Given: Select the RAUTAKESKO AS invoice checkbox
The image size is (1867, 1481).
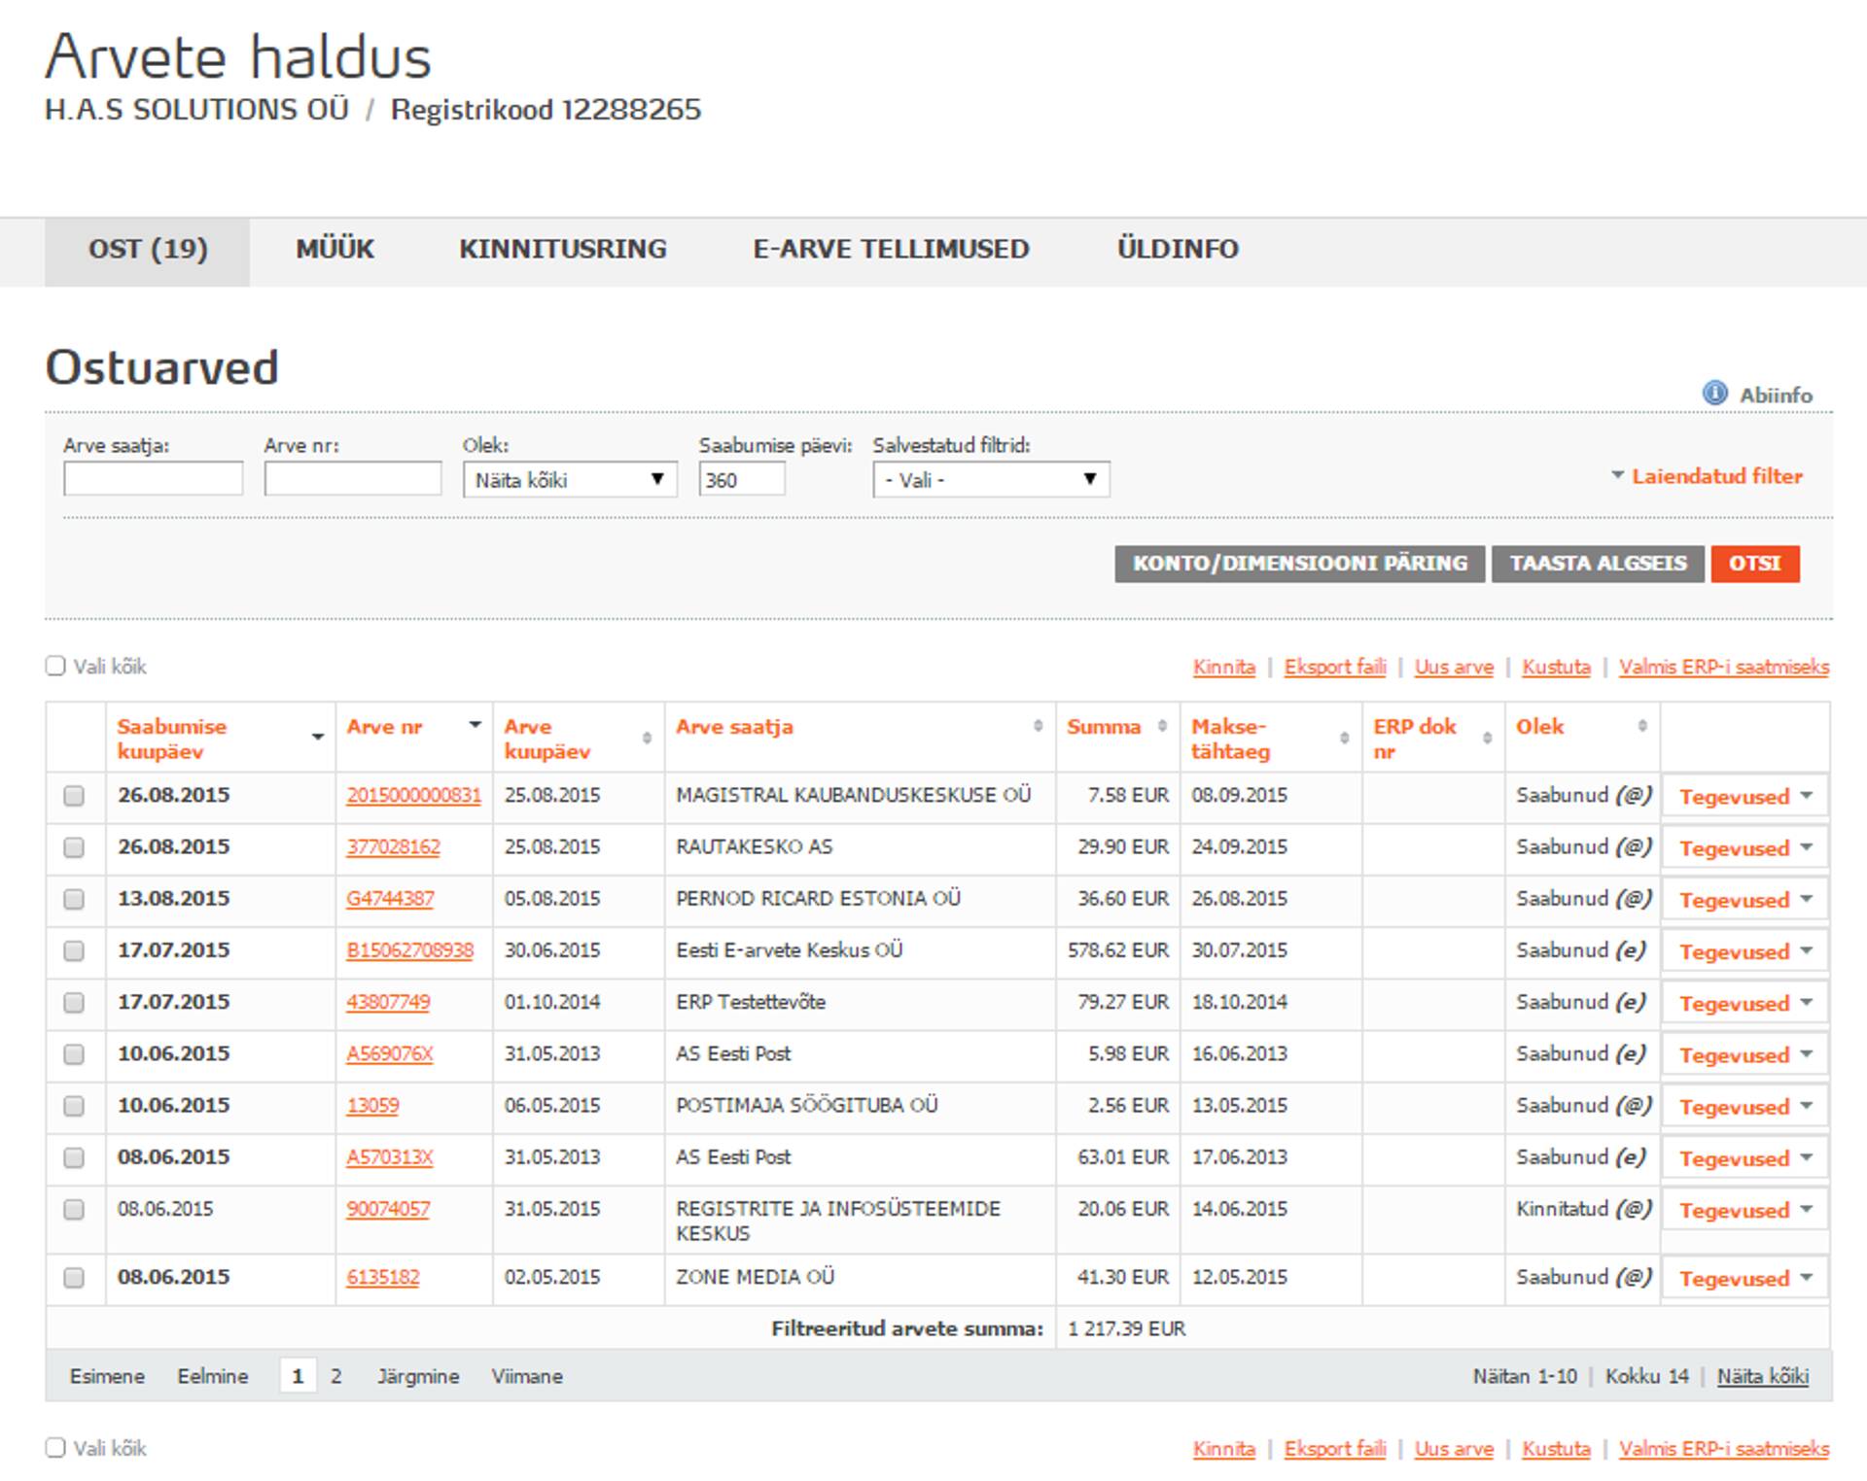Looking at the screenshot, I should coord(74,847).
